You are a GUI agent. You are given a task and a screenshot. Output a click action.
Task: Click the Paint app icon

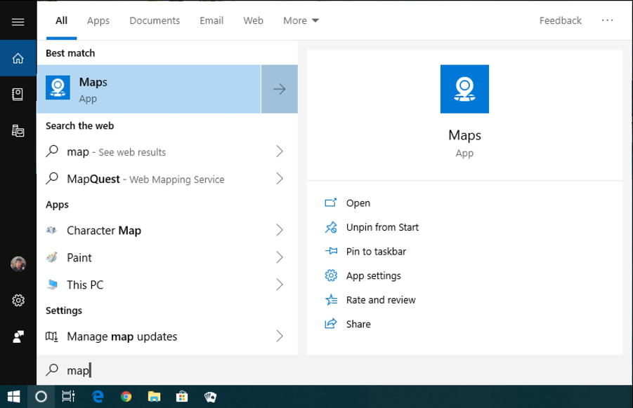pos(52,257)
